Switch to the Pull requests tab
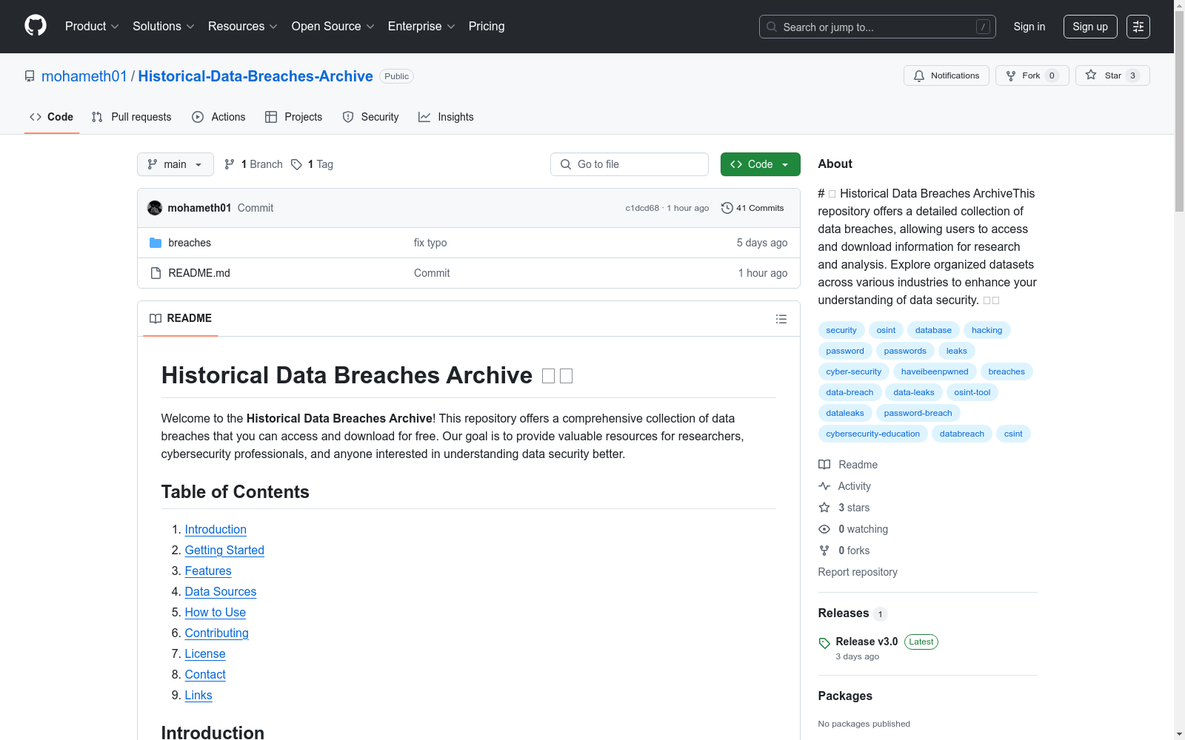 (x=132, y=117)
